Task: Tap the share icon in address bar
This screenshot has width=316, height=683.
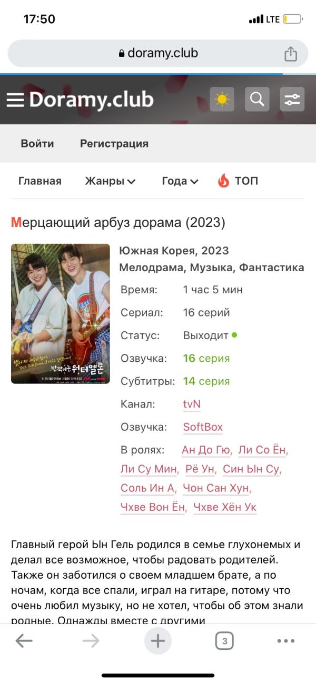Action: [291, 54]
